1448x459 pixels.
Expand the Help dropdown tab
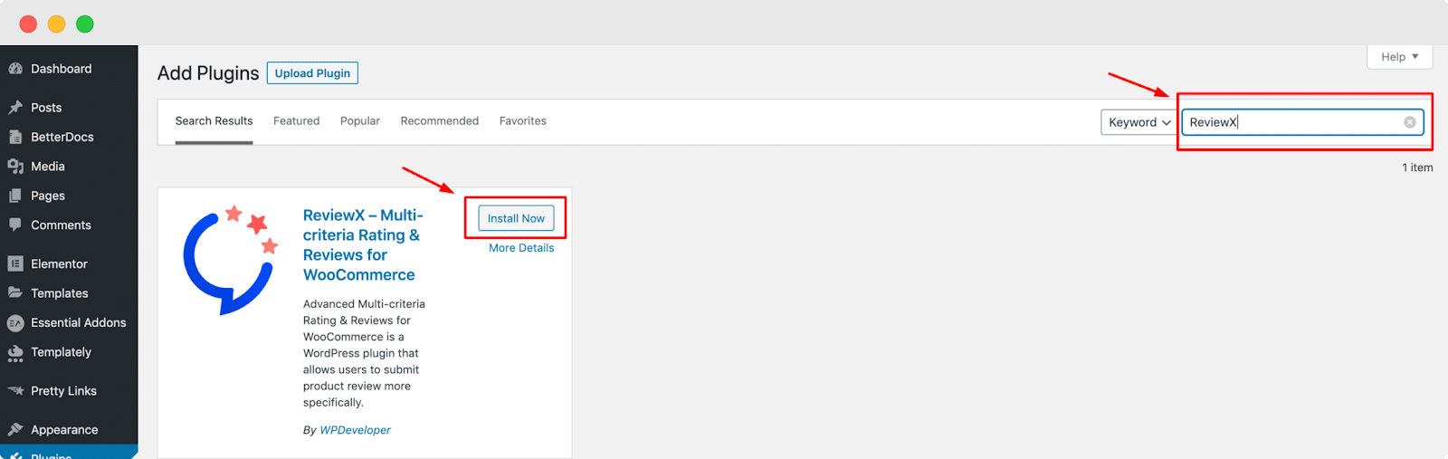click(x=1400, y=57)
